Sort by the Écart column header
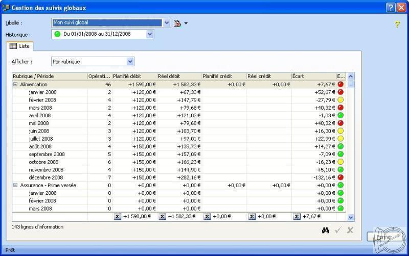Screen dimensions: 409x256 313,76
